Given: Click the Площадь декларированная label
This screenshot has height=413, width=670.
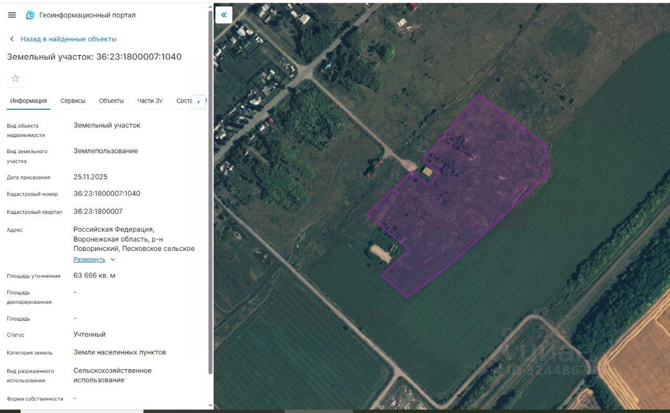Looking at the screenshot, I should [29, 297].
